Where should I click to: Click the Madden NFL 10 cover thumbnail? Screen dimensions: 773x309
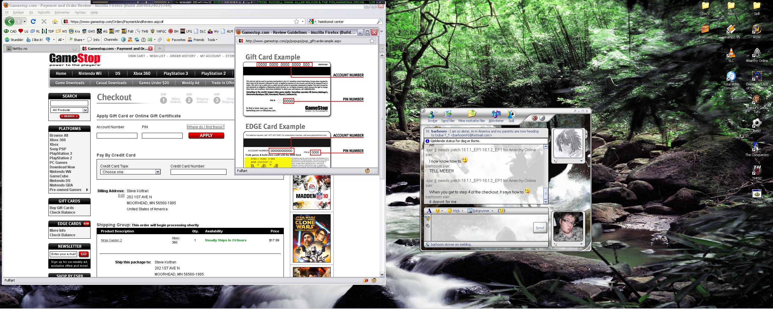[x=312, y=192]
